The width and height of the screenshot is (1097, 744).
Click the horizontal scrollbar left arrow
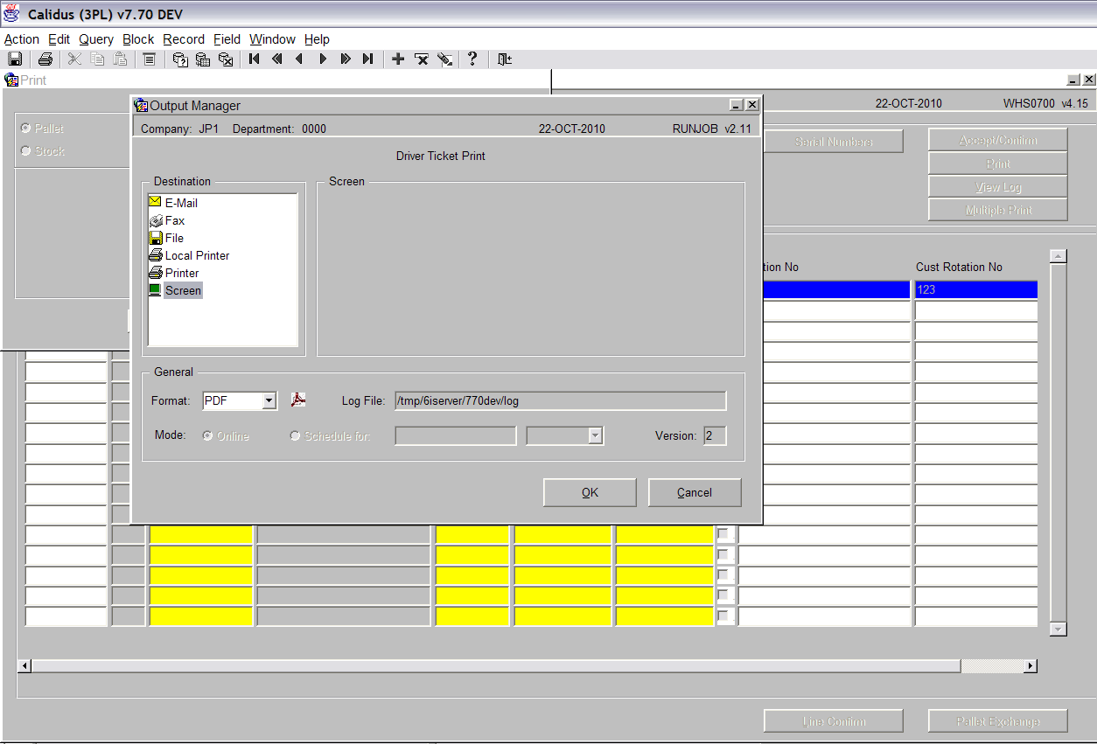(x=24, y=666)
